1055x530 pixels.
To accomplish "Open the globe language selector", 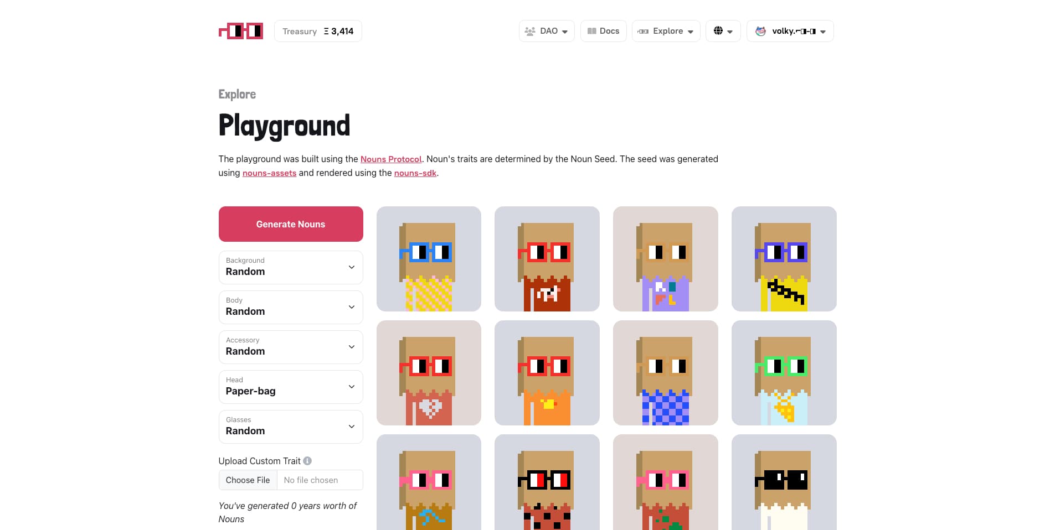I will click(x=723, y=31).
